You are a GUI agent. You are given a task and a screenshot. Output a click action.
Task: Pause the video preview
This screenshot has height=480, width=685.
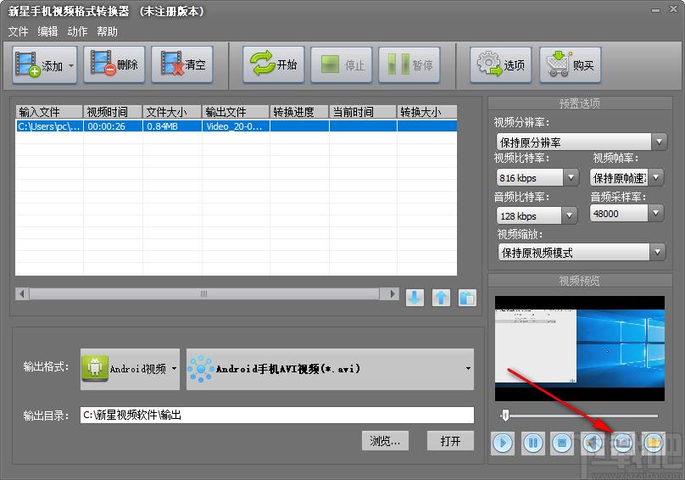click(532, 444)
